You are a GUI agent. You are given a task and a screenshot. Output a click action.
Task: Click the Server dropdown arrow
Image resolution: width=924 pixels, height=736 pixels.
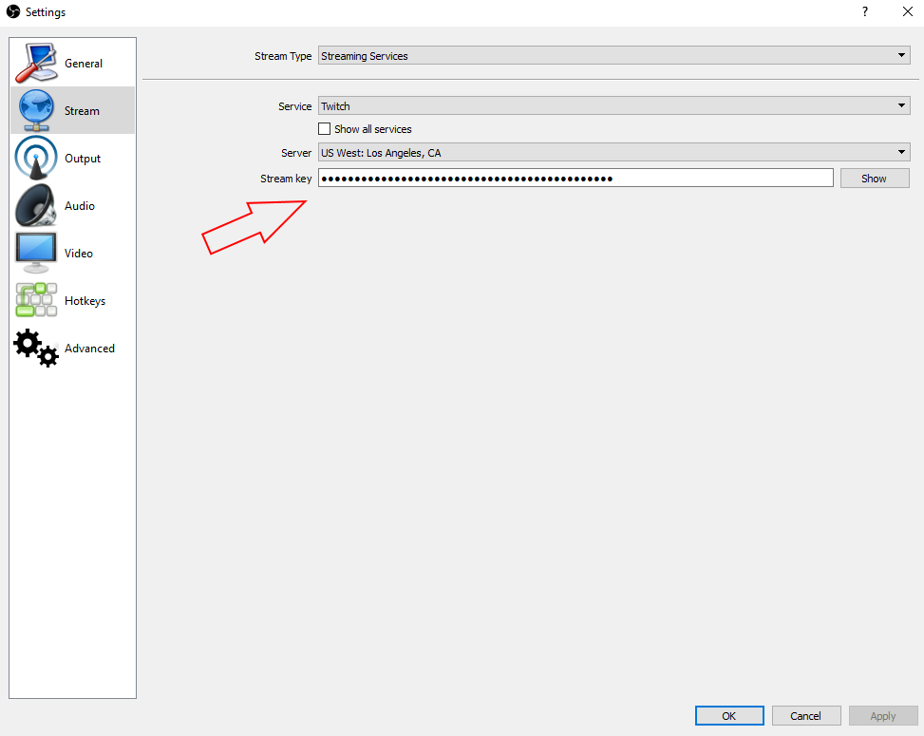(x=901, y=152)
